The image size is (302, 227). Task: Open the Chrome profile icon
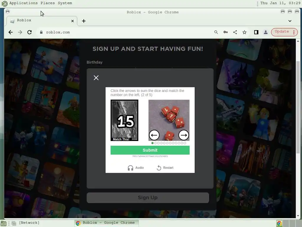[266, 32]
